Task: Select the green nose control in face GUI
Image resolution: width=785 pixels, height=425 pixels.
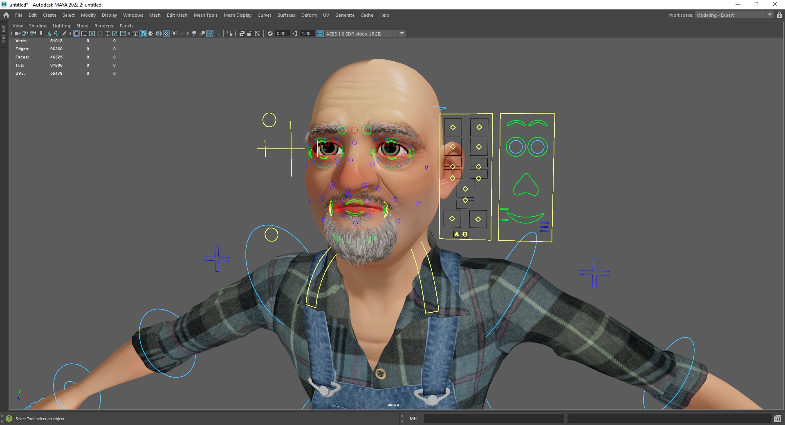Action: click(x=526, y=184)
